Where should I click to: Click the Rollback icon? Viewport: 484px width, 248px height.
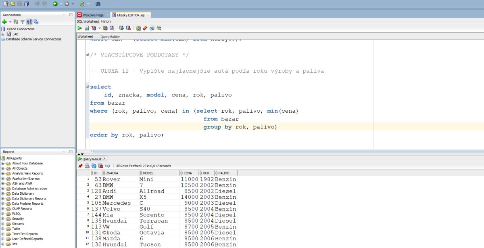(128, 28)
